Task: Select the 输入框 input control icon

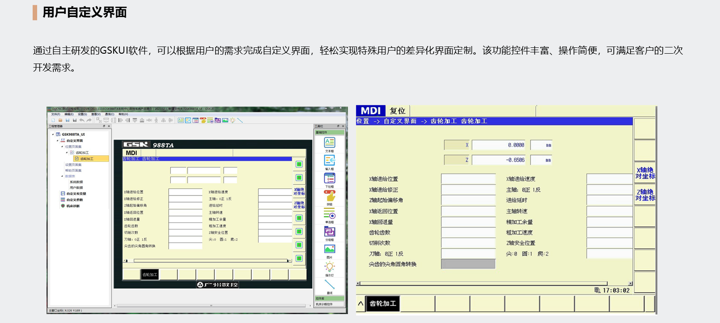Action: 329,161
